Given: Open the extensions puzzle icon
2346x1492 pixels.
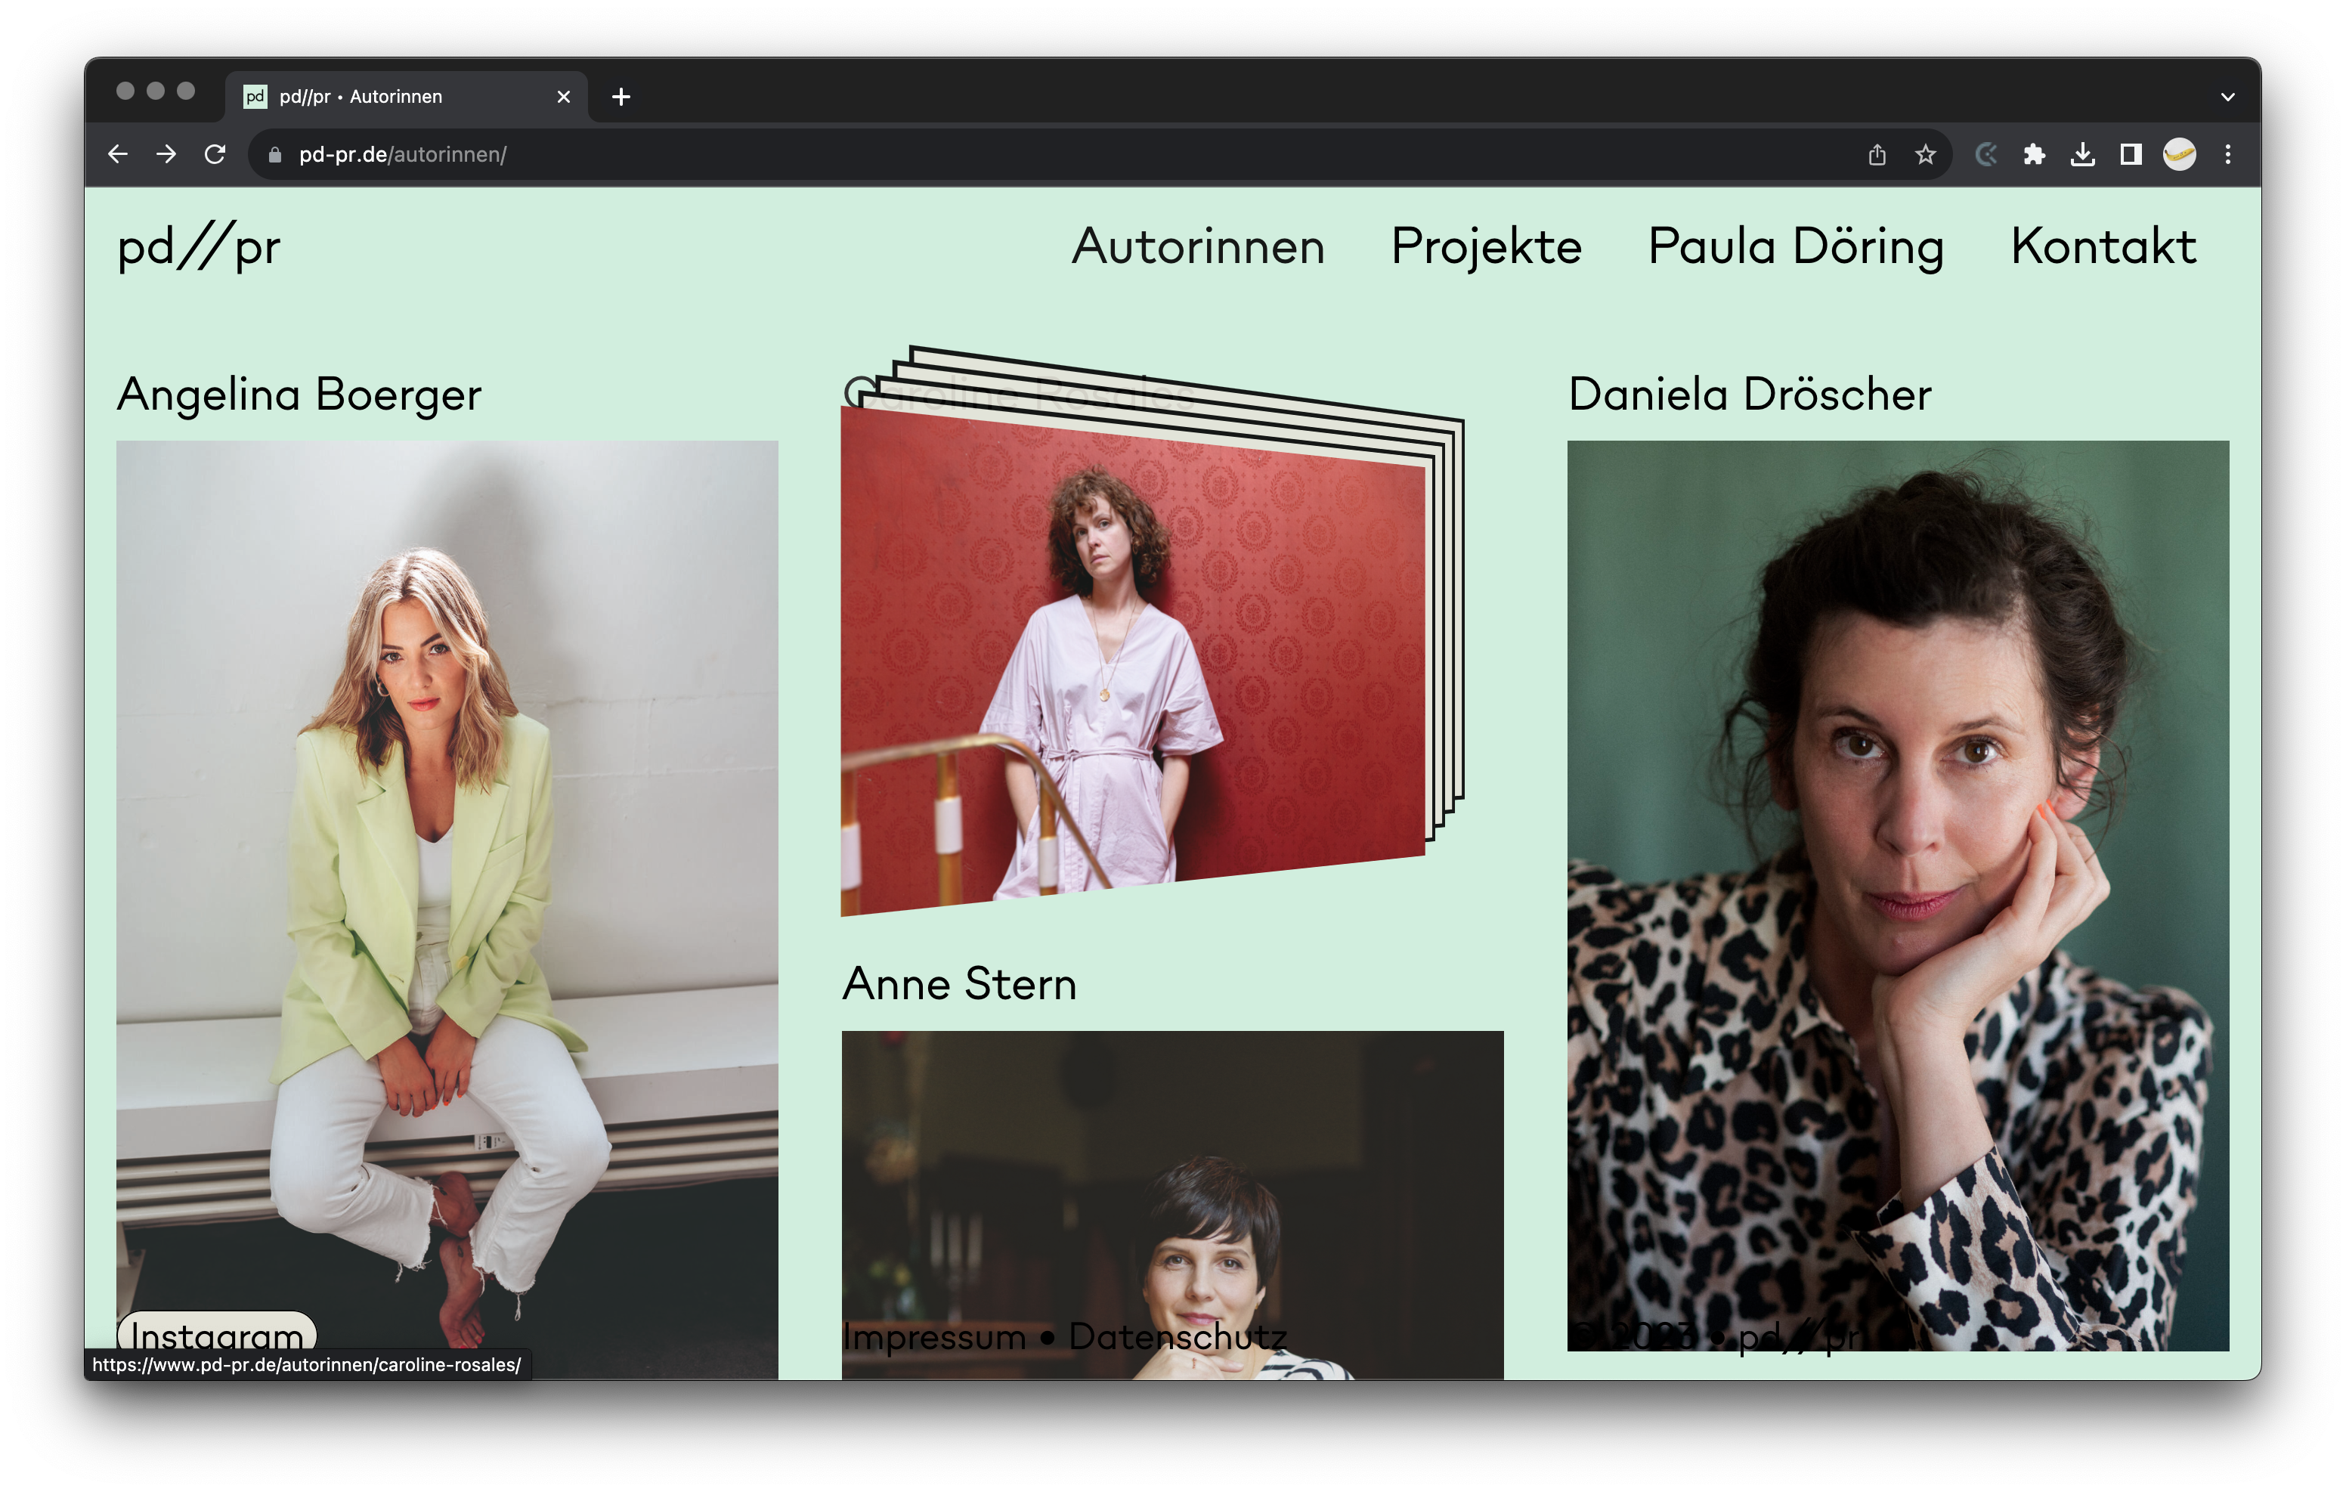Looking at the screenshot, I should (2035, 154).
